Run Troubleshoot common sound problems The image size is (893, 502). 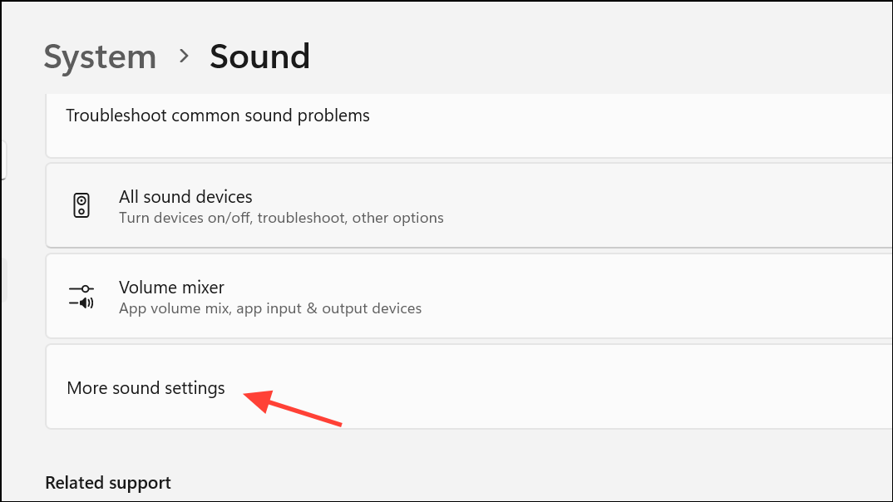click(218, 116)
